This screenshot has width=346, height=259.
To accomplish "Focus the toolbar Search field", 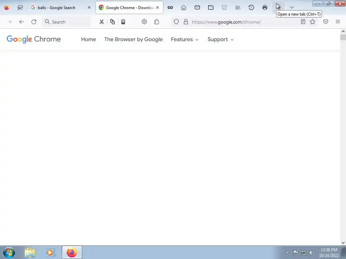I will [x=66, y=22].
